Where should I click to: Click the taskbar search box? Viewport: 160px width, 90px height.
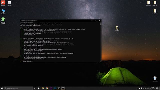(x=18, y=88)
